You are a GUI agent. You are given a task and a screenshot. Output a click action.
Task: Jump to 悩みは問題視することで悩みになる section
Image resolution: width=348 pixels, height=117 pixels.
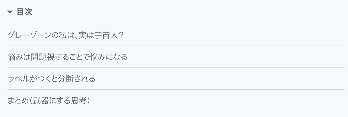(x=68, y=57)
